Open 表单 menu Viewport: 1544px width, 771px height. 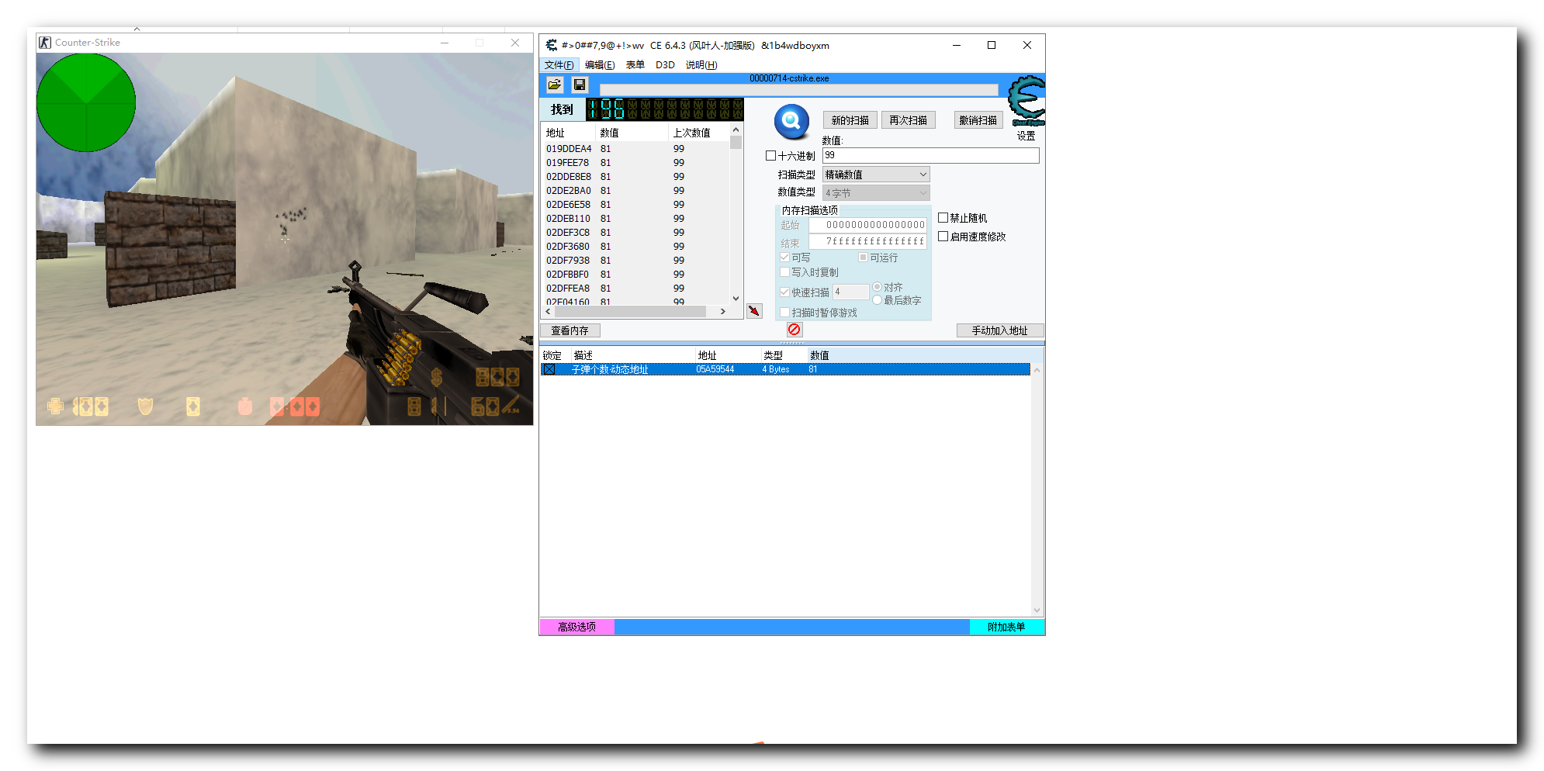pyautogui.click(x=635, y=65)
